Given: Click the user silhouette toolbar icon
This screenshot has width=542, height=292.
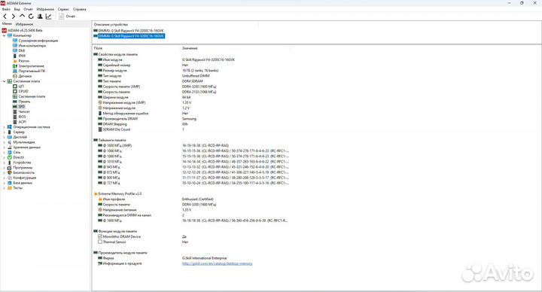Looking at the screenshot, I should coord(40,17).
